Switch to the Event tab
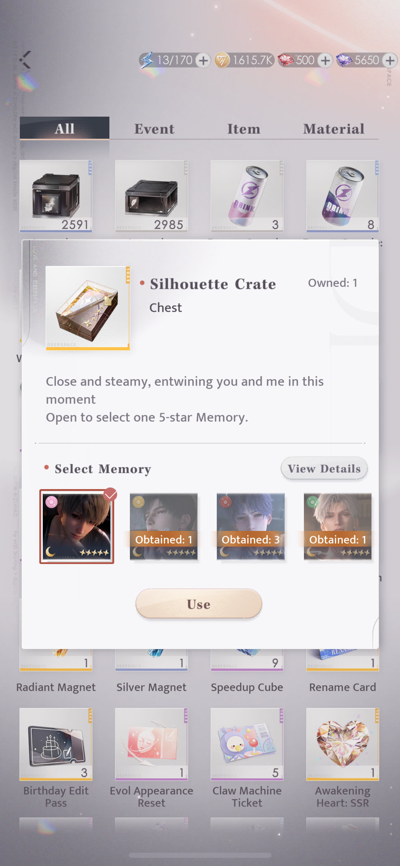Screen dimensions: 400x866 tap(154, 129)
